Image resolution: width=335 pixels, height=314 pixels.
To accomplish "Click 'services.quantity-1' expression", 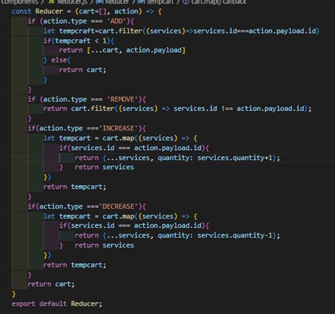I will tap(235, 235).
